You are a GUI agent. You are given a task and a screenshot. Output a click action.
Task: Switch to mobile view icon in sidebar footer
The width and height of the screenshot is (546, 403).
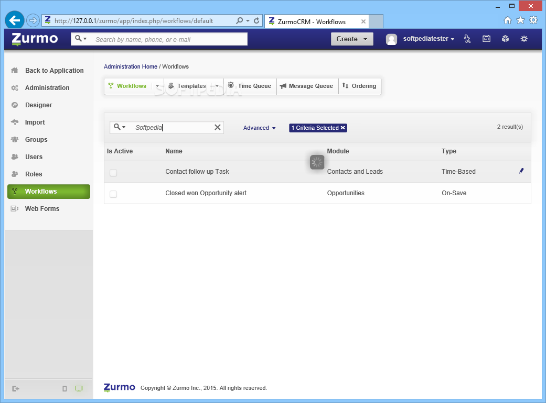(65, 389)
